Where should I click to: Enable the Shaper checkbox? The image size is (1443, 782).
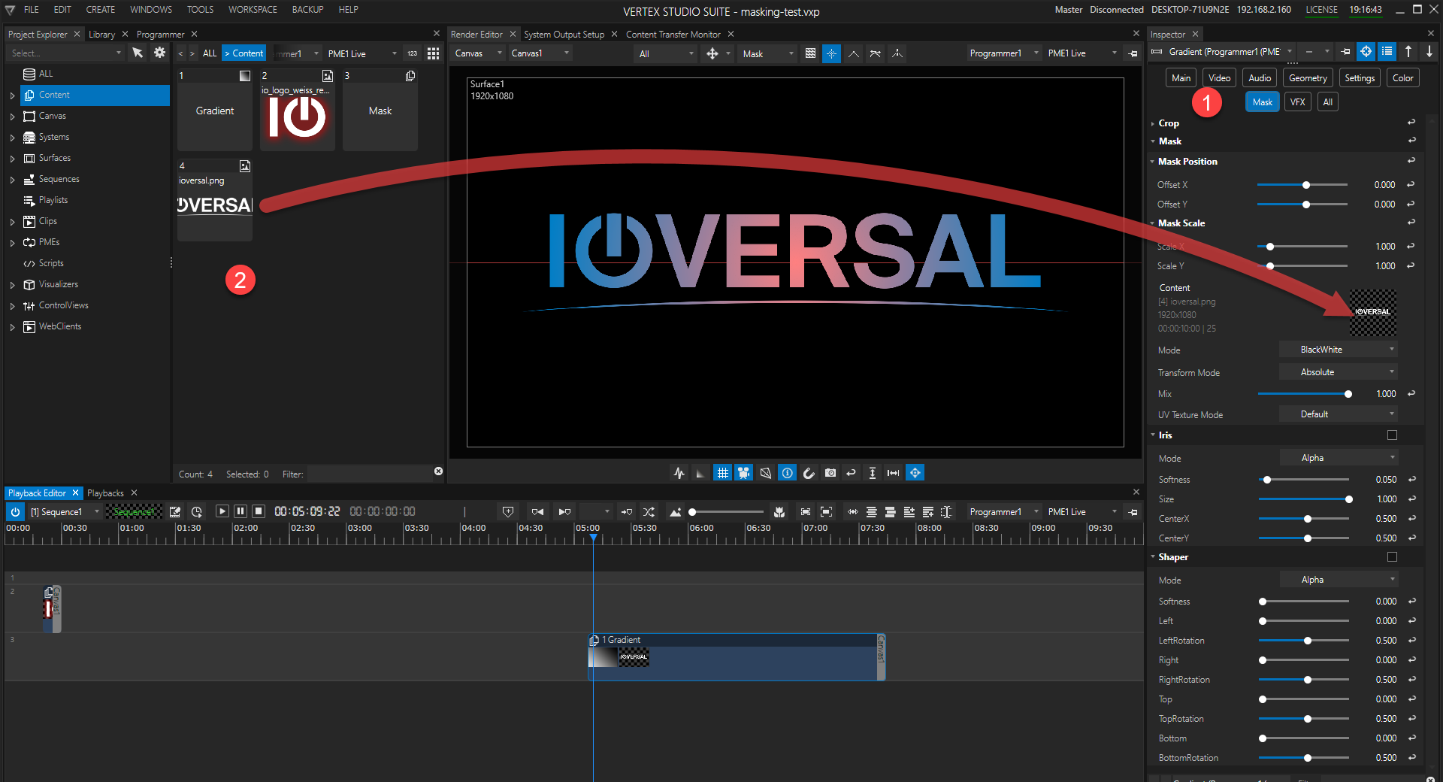pos(1392,557)
